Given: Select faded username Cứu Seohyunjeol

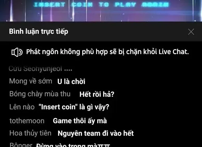Looking at the screenshot, I should (35, 69).
